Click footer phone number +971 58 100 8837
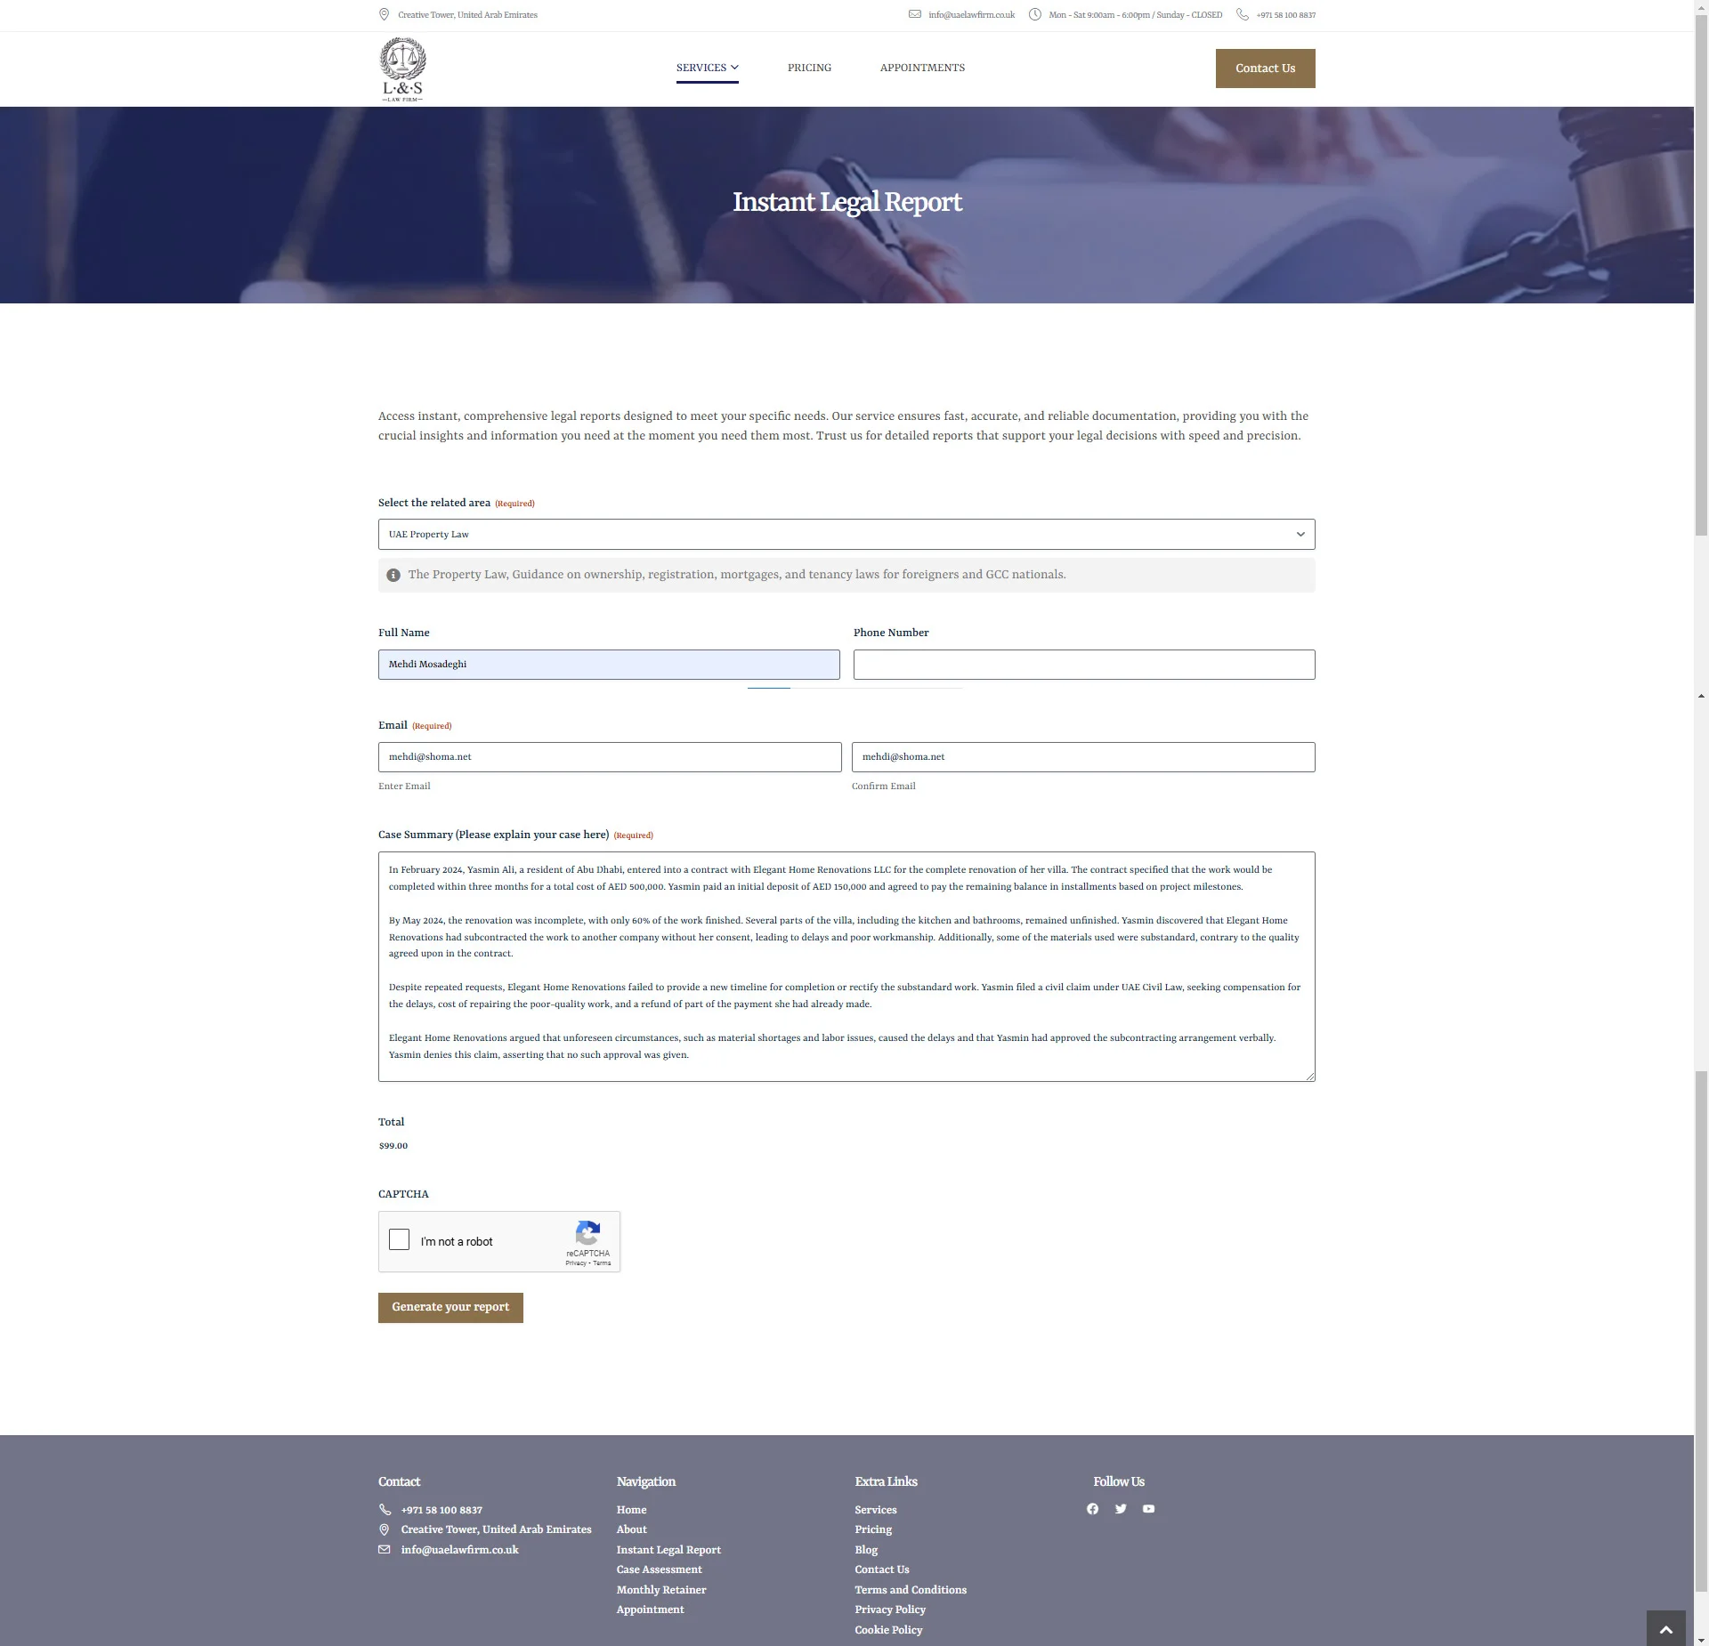Image resolution: width=1709 pixels, height=1646 pixels. click(x=441, y=1510)
